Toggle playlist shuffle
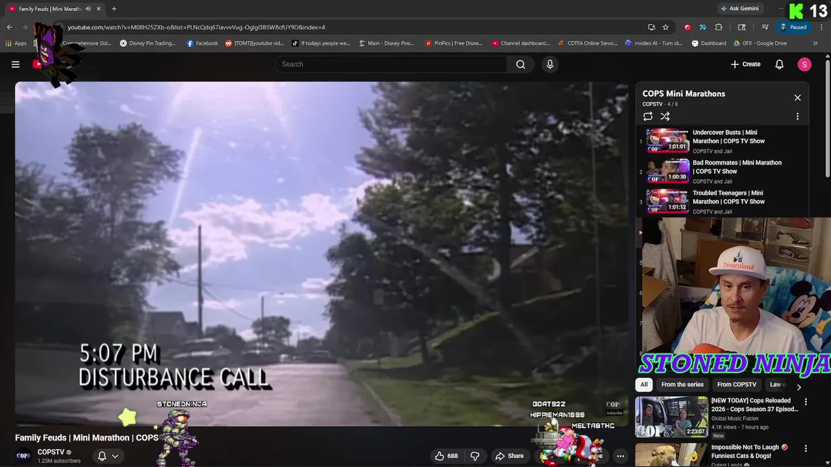The width and height of the screenshot is (831, 467). click(665, 117)
